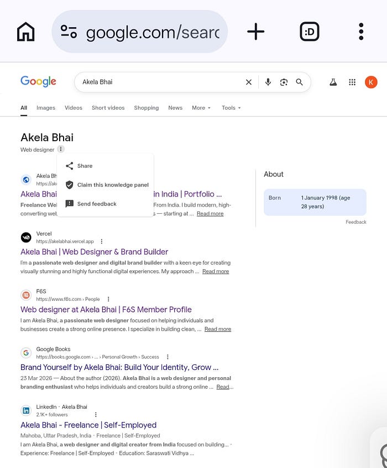Open the tab switcher icon
387x468 pixels.
(310, 32)
